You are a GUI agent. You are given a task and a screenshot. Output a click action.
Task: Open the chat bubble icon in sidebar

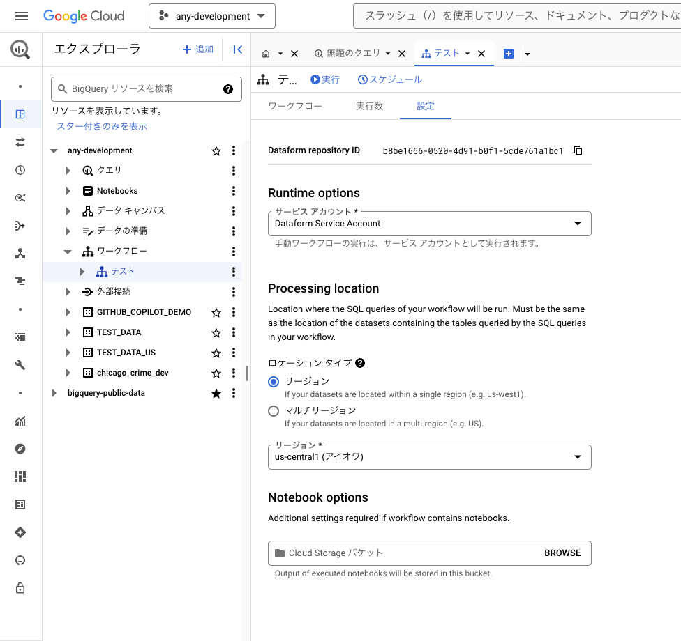[x=20, y=560]
